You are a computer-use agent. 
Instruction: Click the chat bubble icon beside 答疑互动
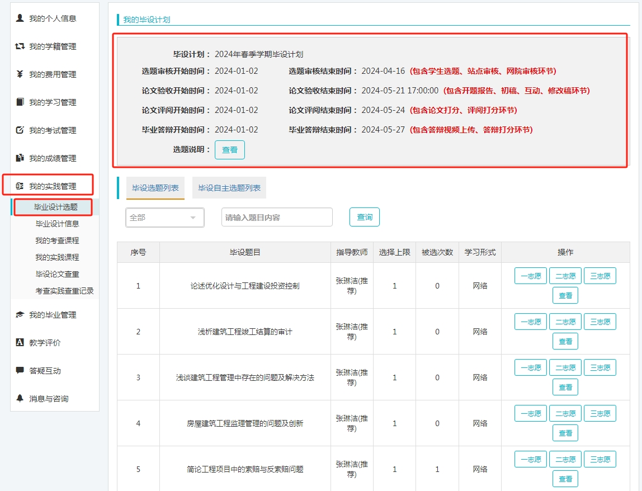pos(20,371)
